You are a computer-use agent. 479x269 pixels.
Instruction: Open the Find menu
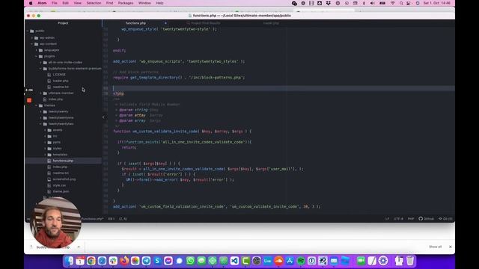[110, 3]
